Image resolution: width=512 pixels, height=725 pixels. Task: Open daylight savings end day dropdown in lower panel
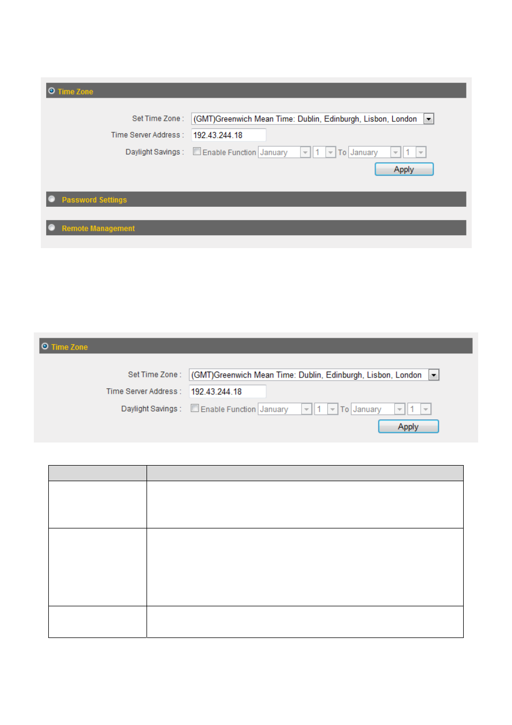(x=420, y=409)
